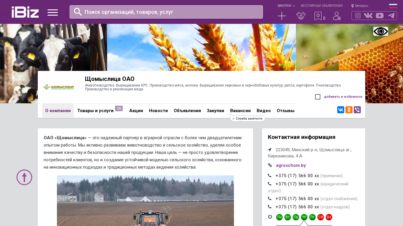The width and height of the screenshot is (403, 226).
Task: Switch to 'Товары и услуги' tab
Action: click(x=95, y=111)
